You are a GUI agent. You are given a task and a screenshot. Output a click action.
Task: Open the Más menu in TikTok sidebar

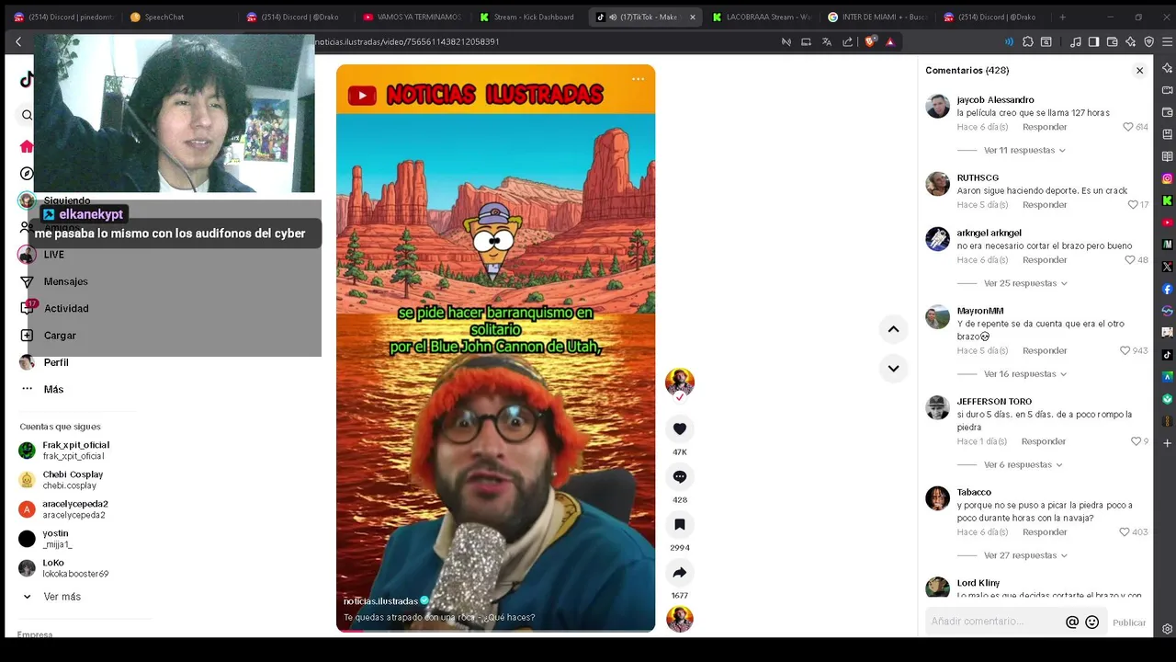coord(53,390)
